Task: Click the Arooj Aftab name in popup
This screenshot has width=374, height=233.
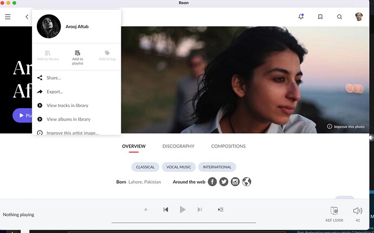Action: (77, 26)
